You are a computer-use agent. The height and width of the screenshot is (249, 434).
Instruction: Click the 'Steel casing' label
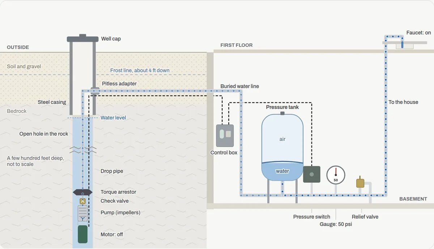coord(52,102)
